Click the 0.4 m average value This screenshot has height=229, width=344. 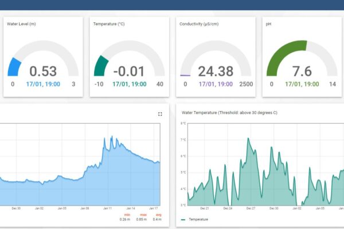tap(157, 219)
